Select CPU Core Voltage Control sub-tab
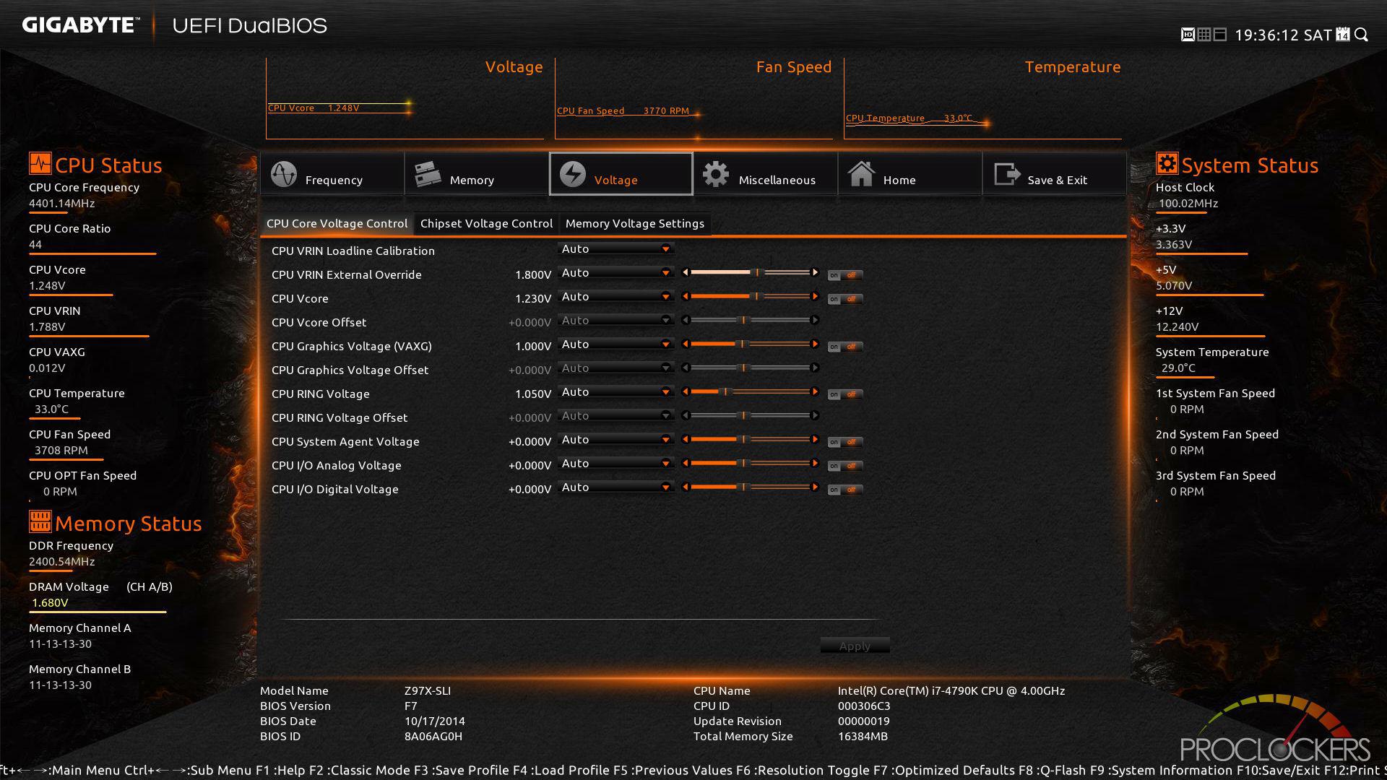1387x780 pixels. [x=337, y=223]
